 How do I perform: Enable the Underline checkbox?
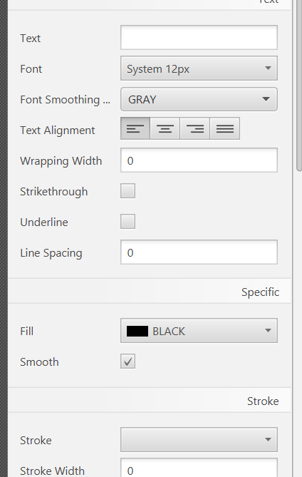(x=127, y=222)
